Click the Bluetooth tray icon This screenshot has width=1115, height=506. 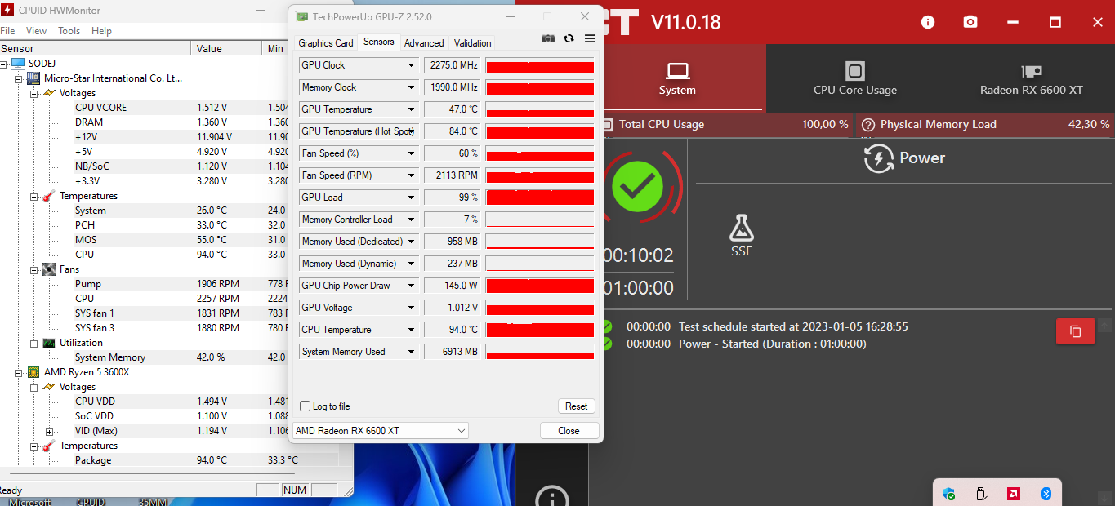click(1046, 494)
